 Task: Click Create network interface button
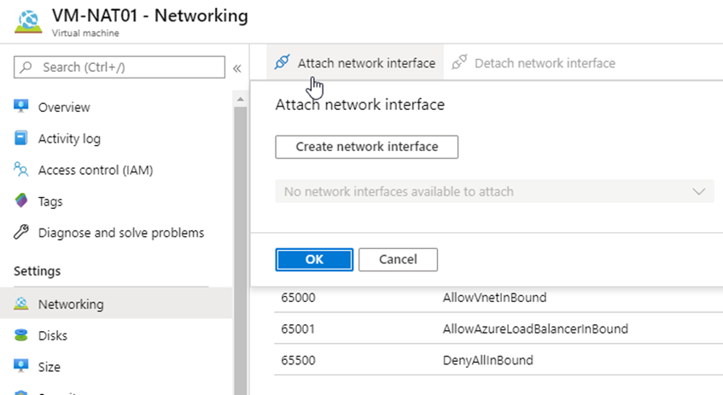coord(366,147)
